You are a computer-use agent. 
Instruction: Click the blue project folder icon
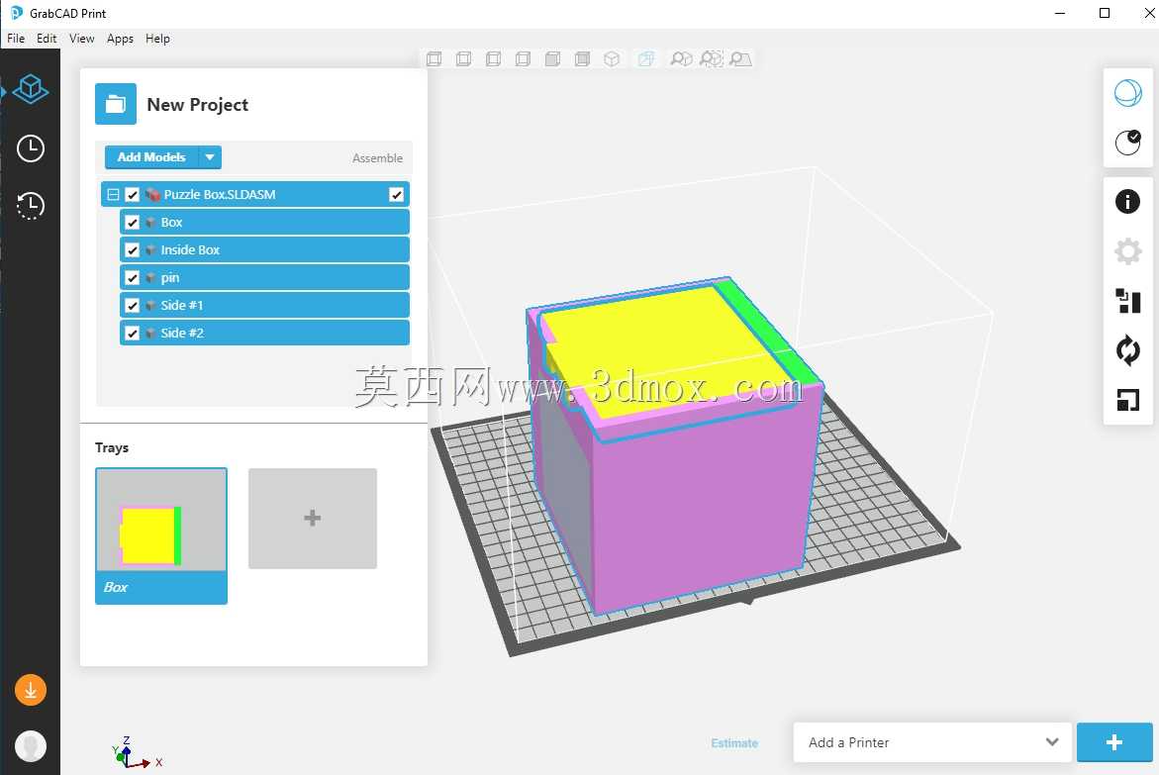pos(116,104)
